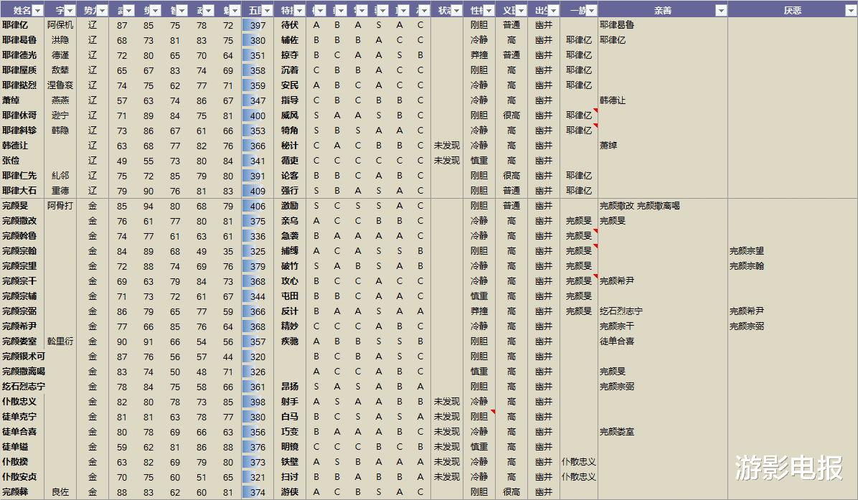
Task: Open the 亲善 column filter dropdown
Action: [x=721, y=10]
